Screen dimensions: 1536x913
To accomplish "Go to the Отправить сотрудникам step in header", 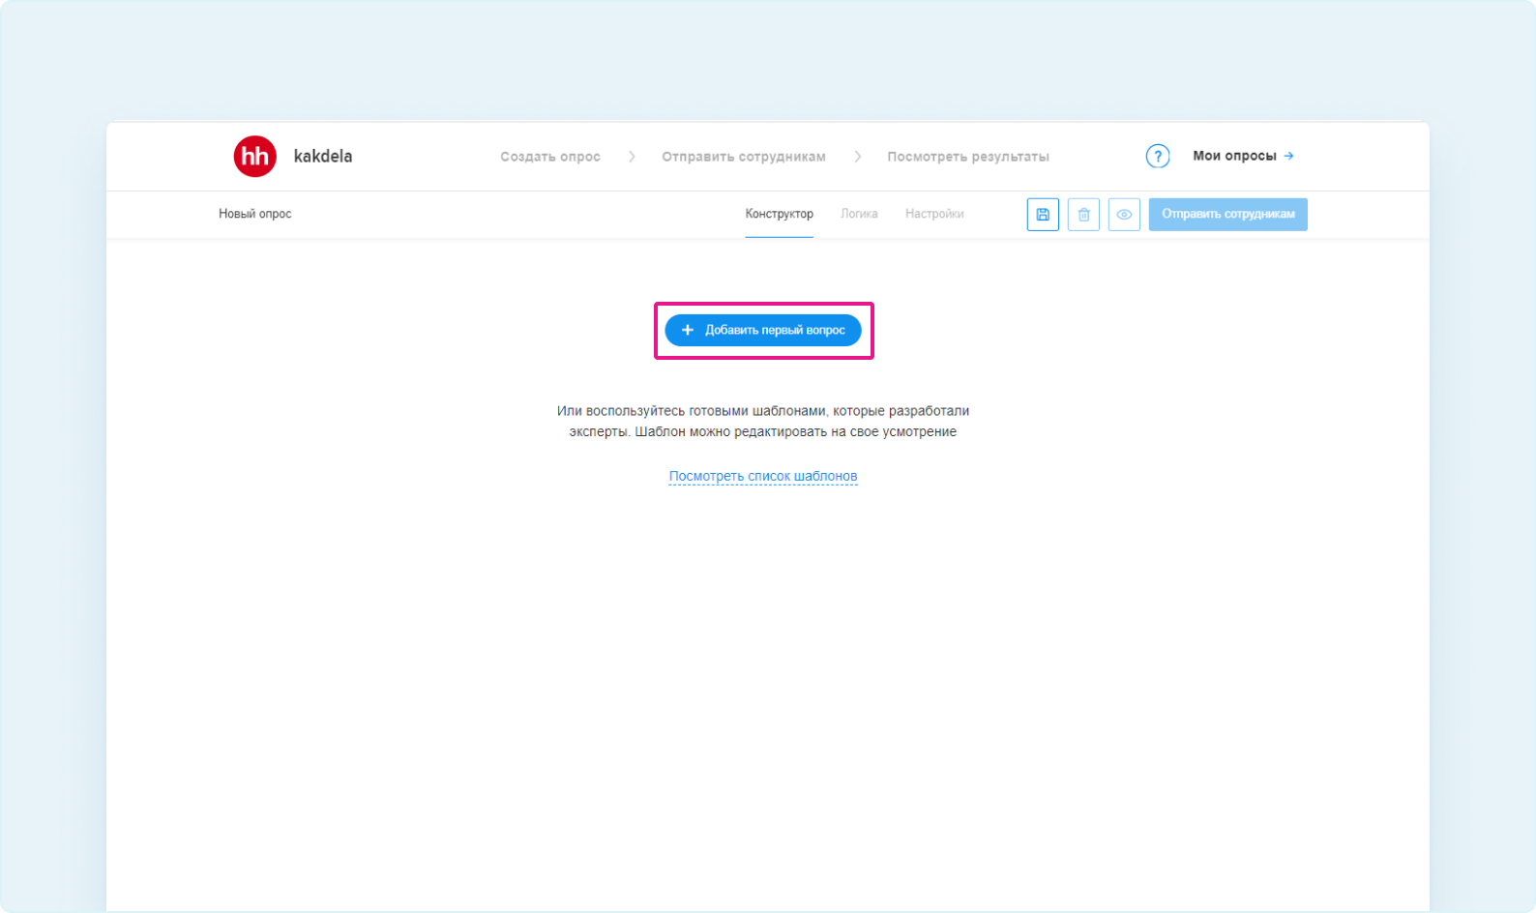I will coord(744,157).
